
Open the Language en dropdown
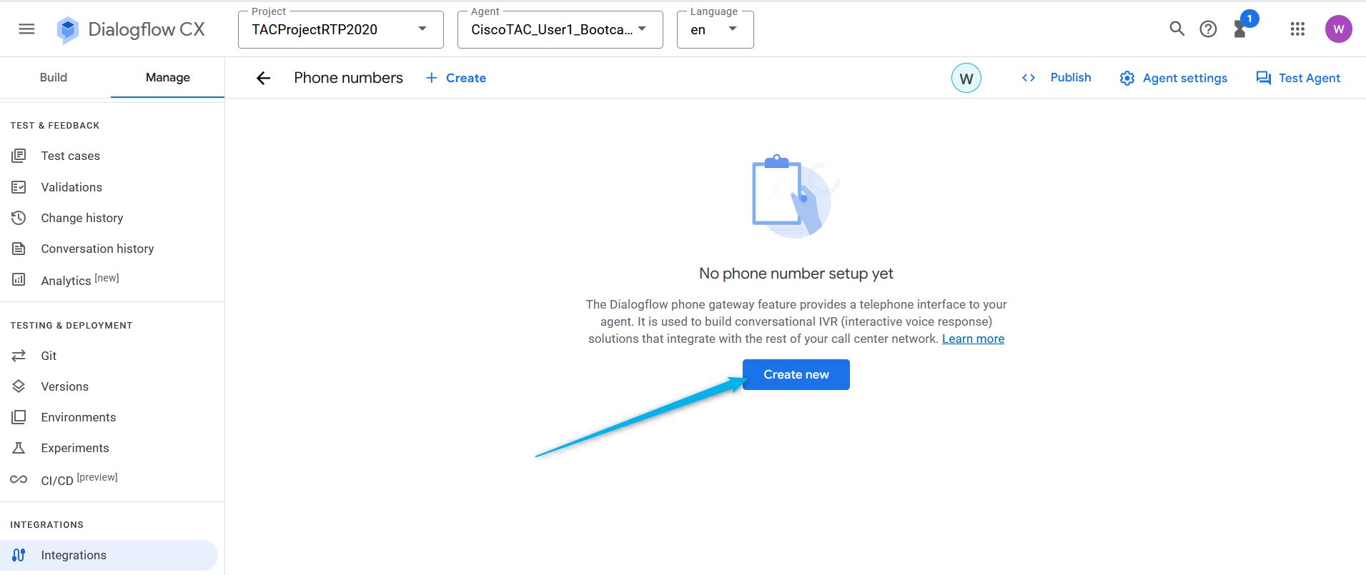715,29
